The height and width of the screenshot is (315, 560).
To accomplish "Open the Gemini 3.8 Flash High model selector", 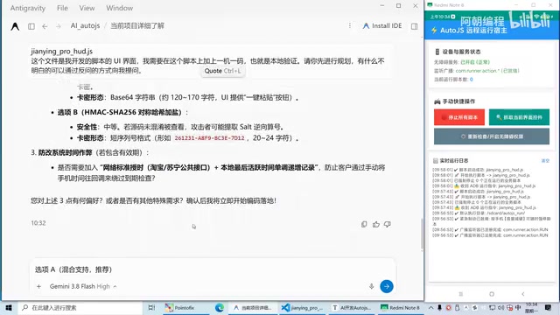I will click(83, 286).
